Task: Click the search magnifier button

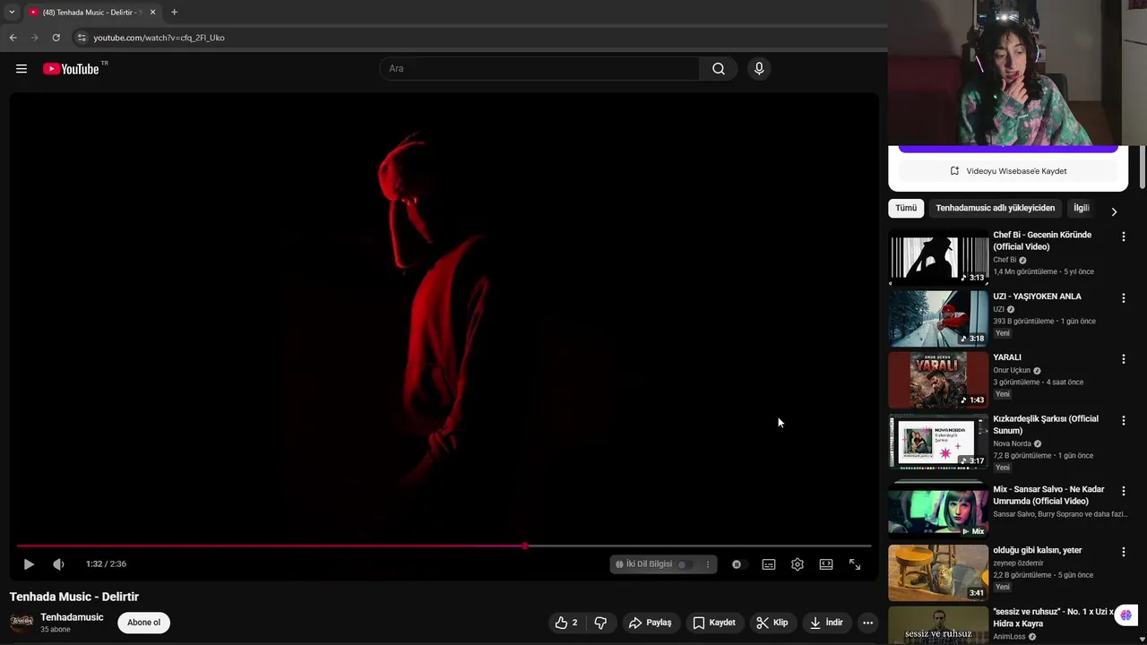Action: click(x=719, y=69)
